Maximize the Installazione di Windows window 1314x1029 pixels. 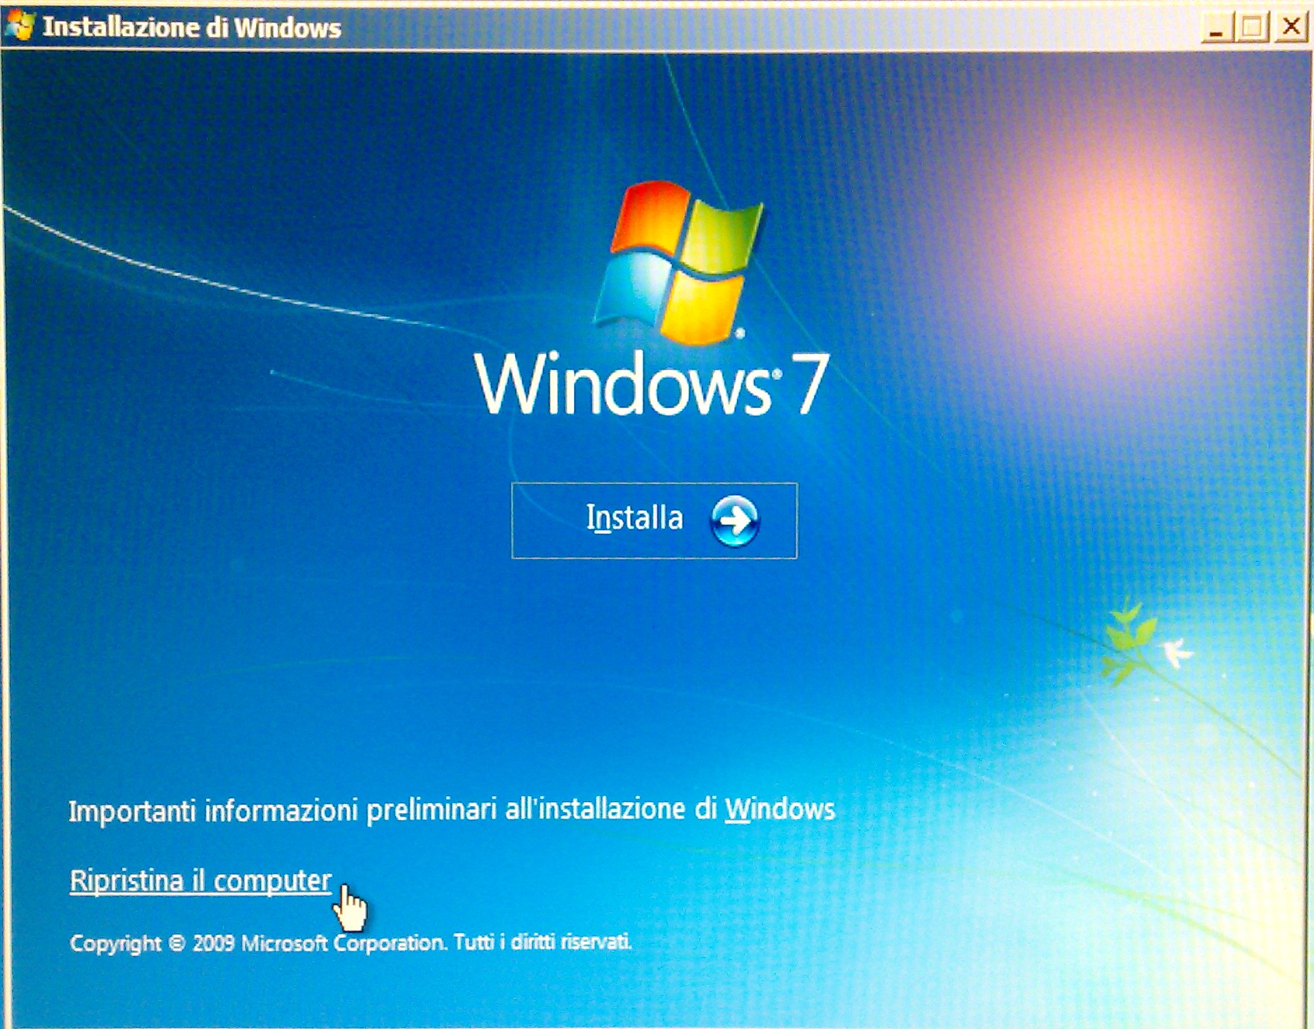1252,28
